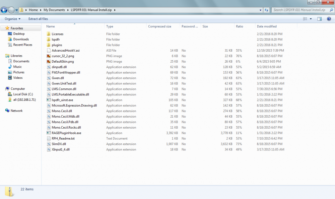Open Local Disk (C:)

point(23,94)
